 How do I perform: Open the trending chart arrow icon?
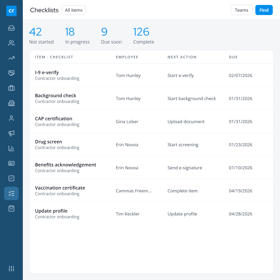tap(11, 58)
